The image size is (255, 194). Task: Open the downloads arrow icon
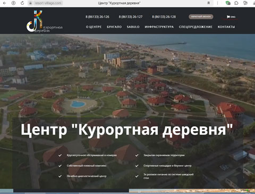[x=253, y=3]
